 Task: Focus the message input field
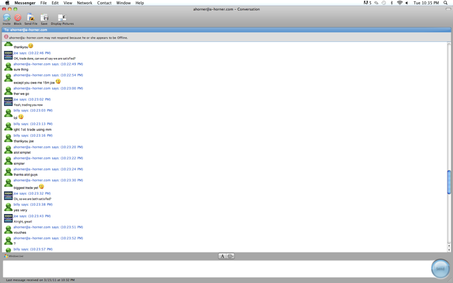coord(216,268)
